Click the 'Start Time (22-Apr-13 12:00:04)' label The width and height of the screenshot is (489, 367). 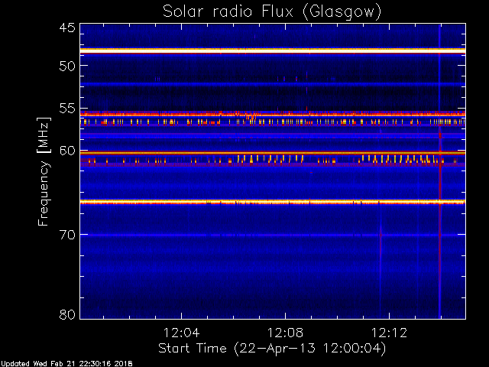(x=272, y=349)
